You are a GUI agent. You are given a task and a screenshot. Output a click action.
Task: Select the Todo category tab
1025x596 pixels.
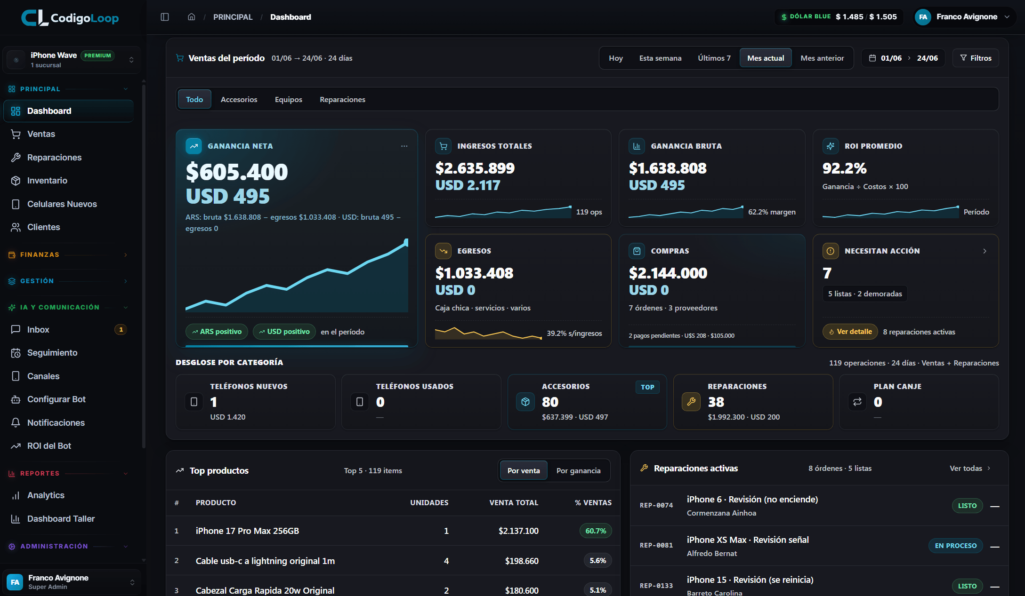[194, 99]
